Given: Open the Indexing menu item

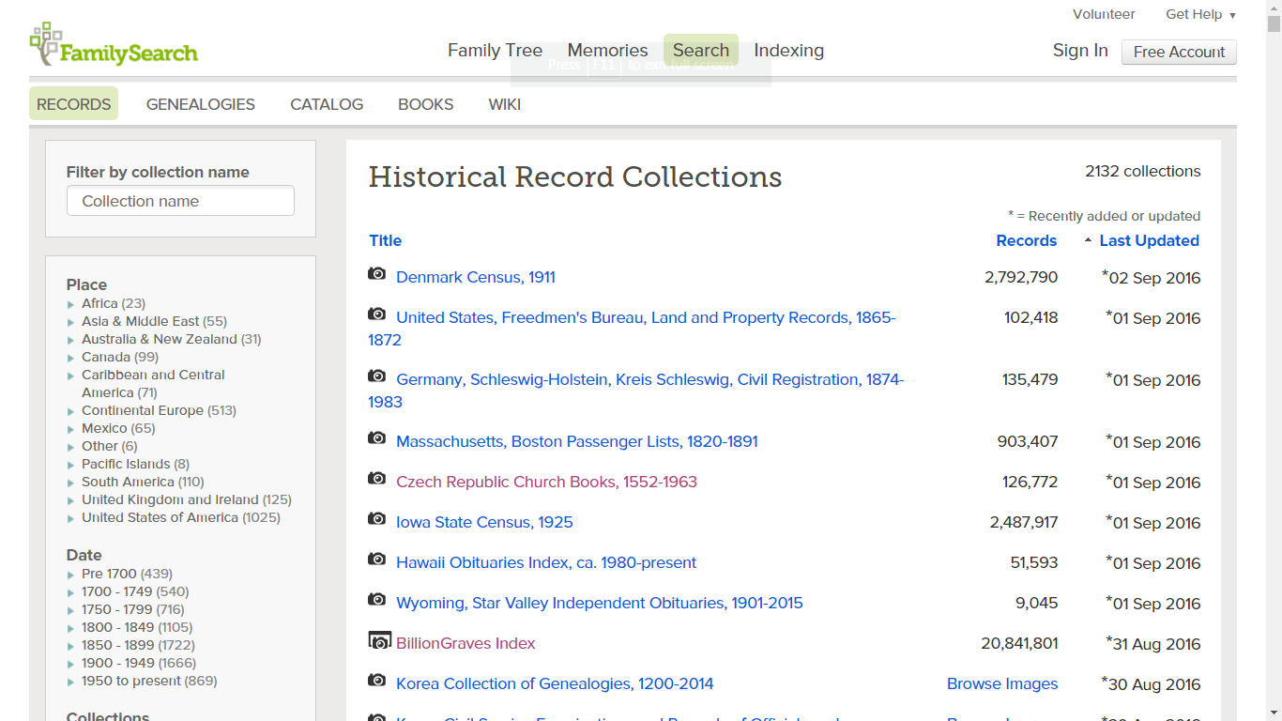Looking at the screenshot, I should click(788, 50).
